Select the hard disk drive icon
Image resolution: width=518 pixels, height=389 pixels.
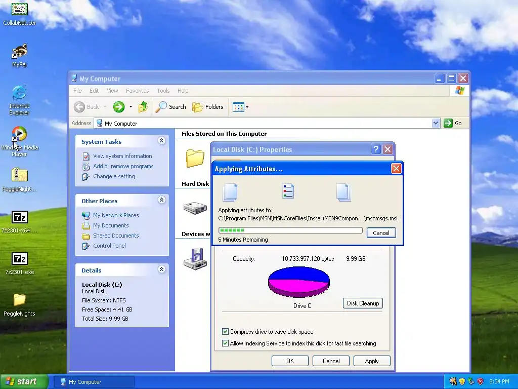pos(195,208)
